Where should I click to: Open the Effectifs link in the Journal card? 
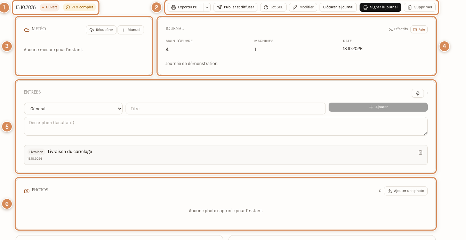[x=398, y=29]
